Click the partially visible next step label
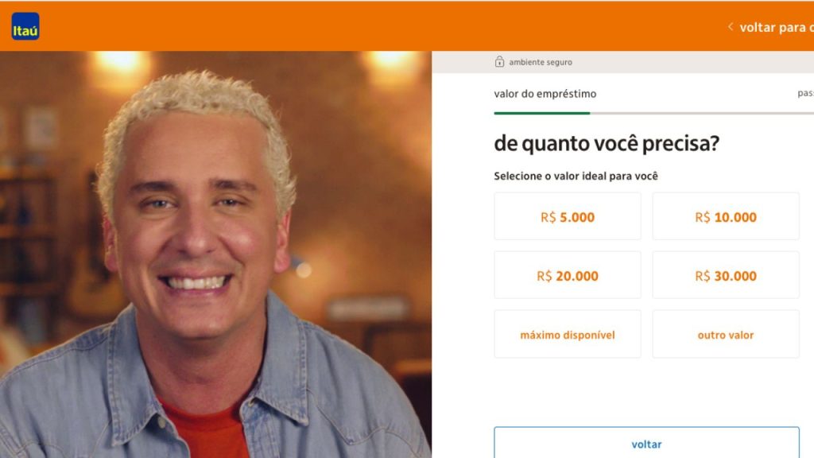The width and height of the screenshot is (814, 458). click(x=806, y=94)
